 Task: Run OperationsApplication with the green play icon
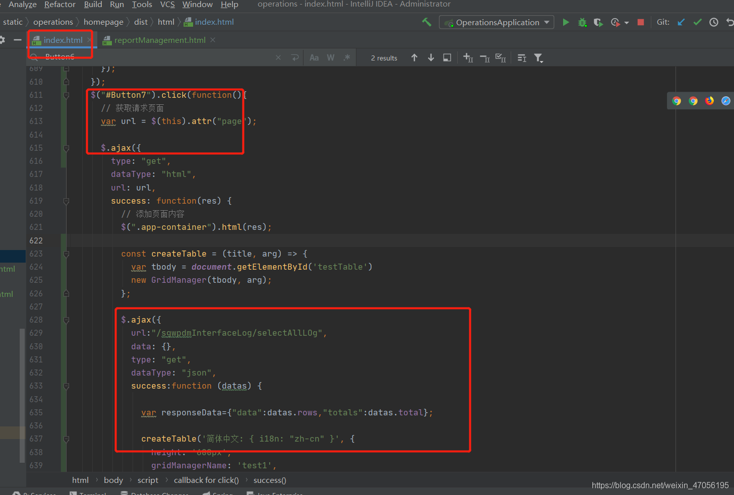click(x=566, y=22)
